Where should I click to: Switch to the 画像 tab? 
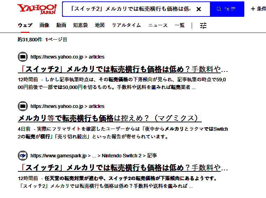44,25
